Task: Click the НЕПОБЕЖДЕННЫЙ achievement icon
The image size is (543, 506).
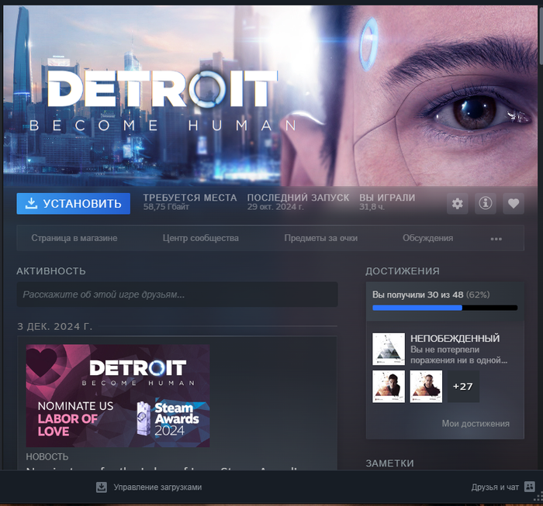Action: (x=389, y=349)
